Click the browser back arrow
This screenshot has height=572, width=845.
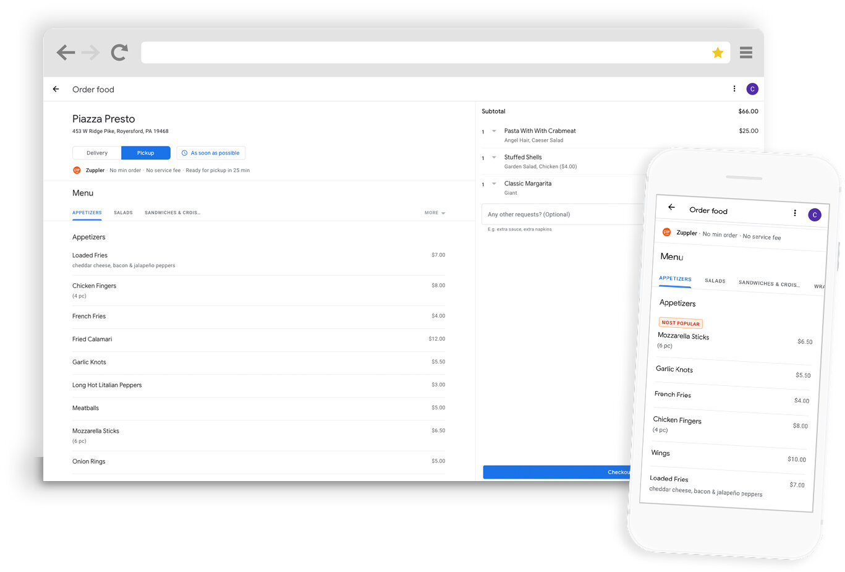click(66, 53)
